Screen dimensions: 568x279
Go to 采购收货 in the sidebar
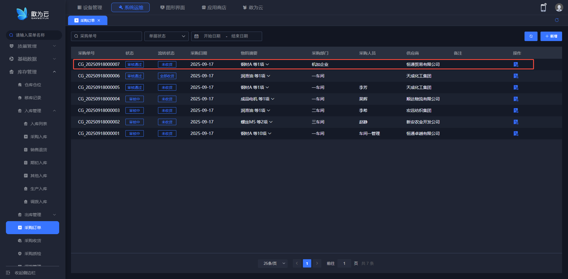(33, 241)
